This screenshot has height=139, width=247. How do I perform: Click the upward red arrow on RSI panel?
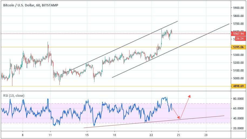pyautogui.click(x=185, y=107)
